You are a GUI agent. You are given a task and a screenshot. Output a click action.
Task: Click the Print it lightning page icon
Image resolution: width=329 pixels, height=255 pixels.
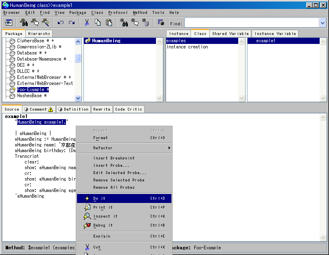87,207
